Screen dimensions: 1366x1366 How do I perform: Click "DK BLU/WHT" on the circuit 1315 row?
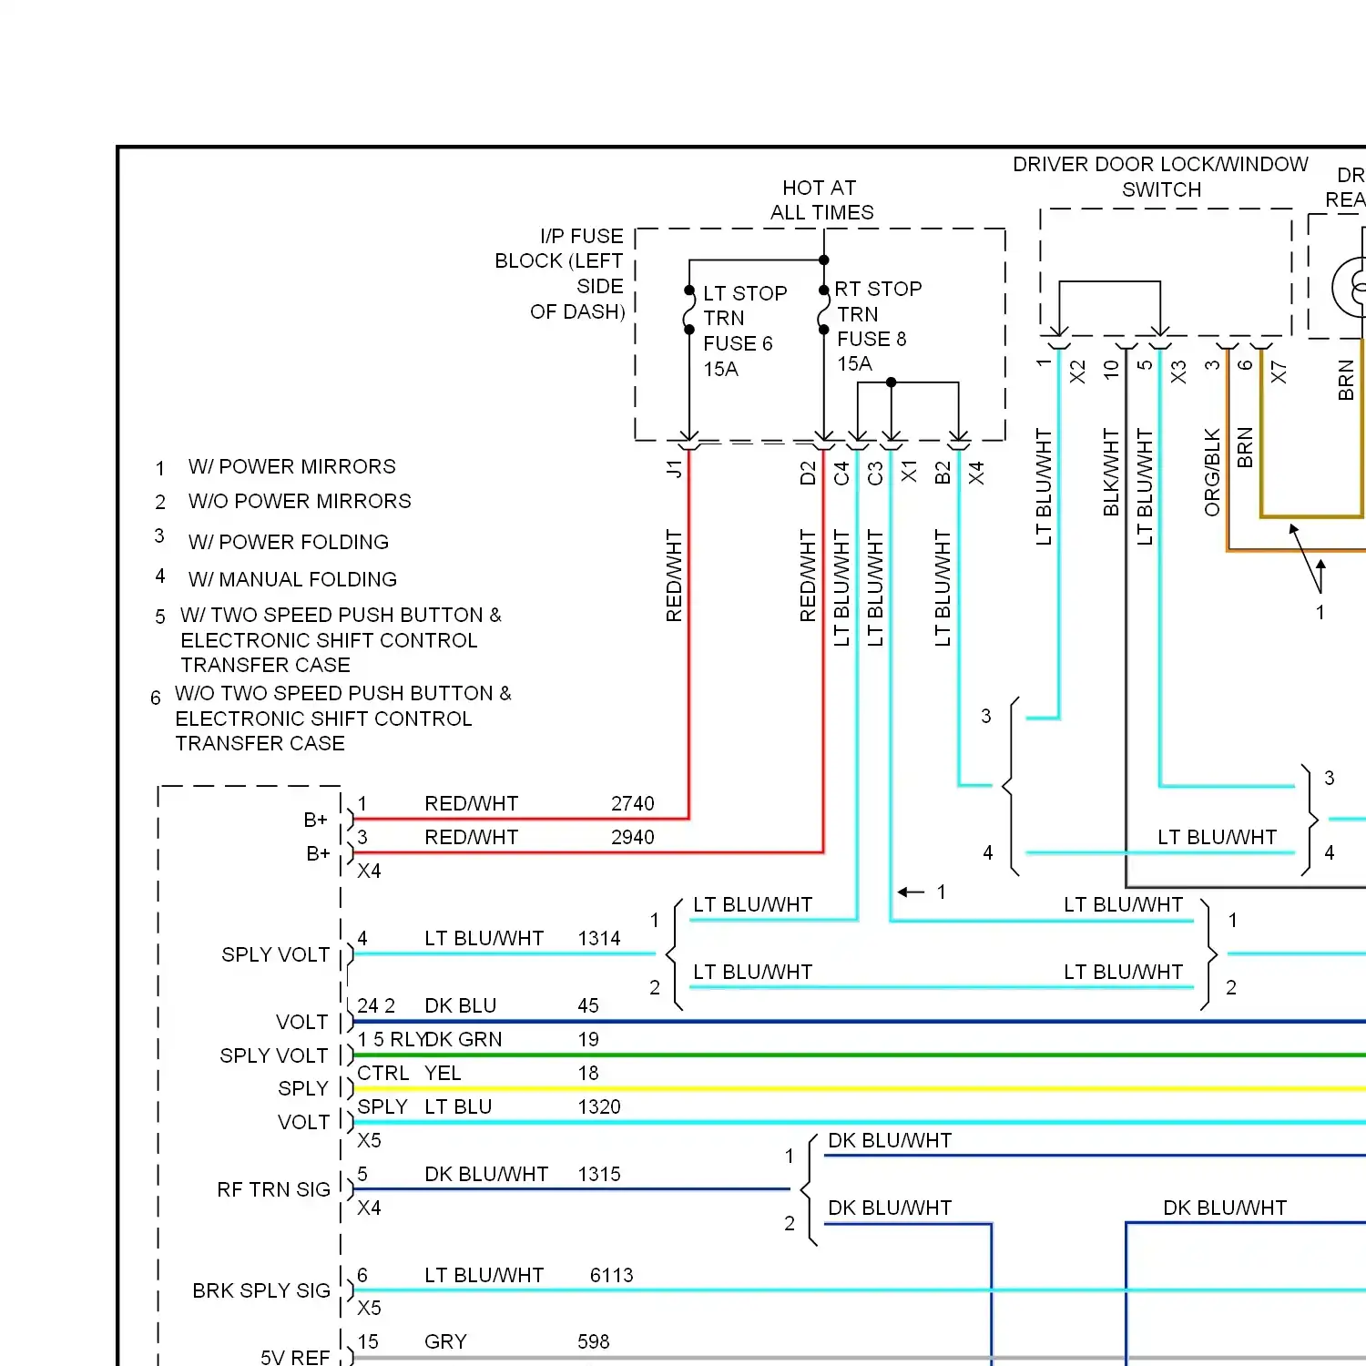pyautogui.click(x=486, y=1175)
